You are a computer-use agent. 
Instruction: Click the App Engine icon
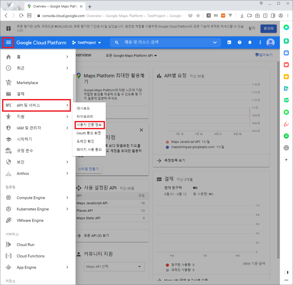pyautogui.click(x=9, y=267)
